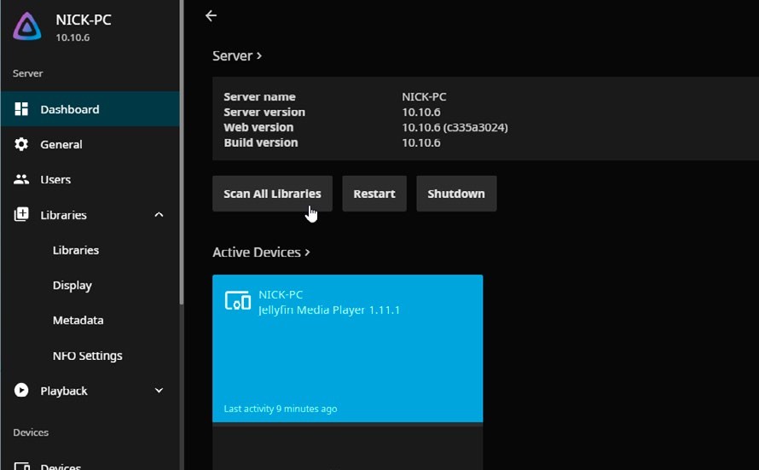Click the Devices section header in sidebar

pyautogui.click(x=31, y=432)
